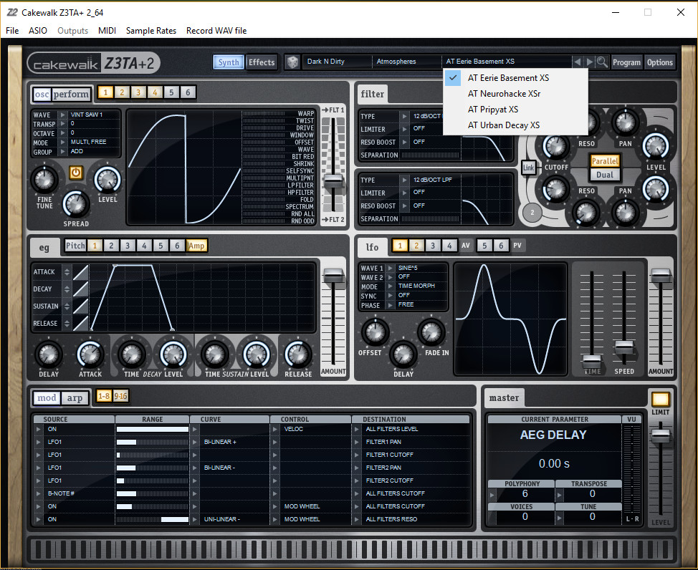The height and width of the screenshot is (570, 698).
Task: Select oscillator tab 3
Action: [x=138, y=92]
